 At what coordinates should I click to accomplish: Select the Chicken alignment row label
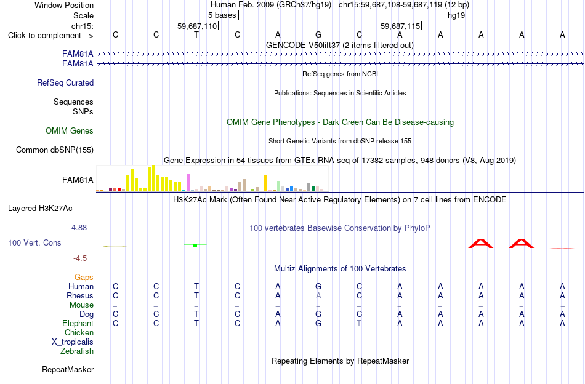coord(79,332)
